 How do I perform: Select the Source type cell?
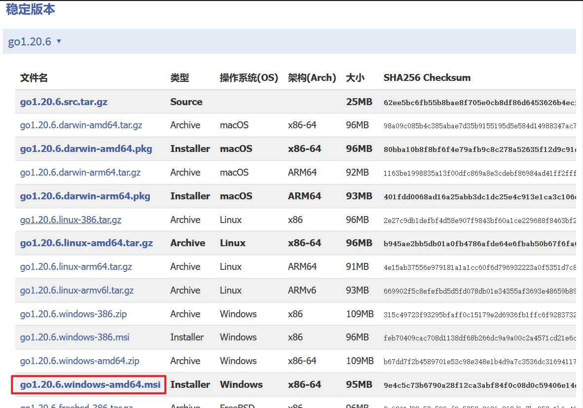pyautogui.click(x=186, y=102)
